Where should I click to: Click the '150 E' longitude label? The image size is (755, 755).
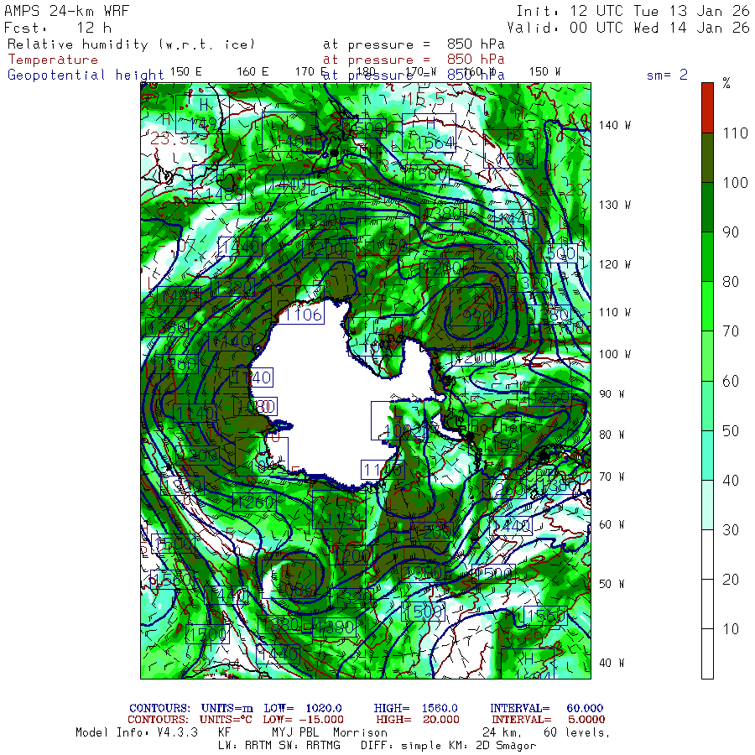(x=186, y=72)
